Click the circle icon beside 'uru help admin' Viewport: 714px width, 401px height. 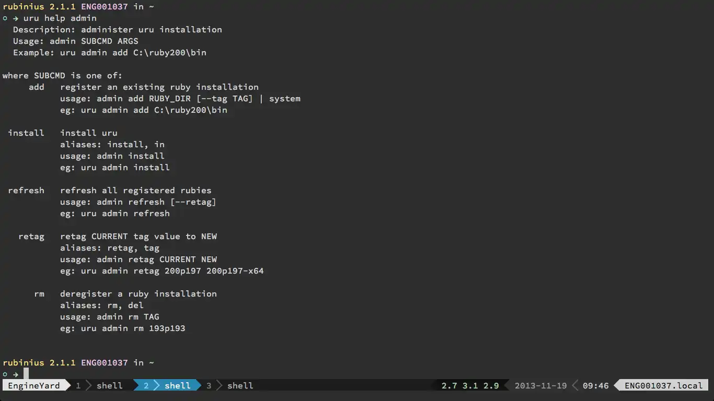tap(5, 18)
